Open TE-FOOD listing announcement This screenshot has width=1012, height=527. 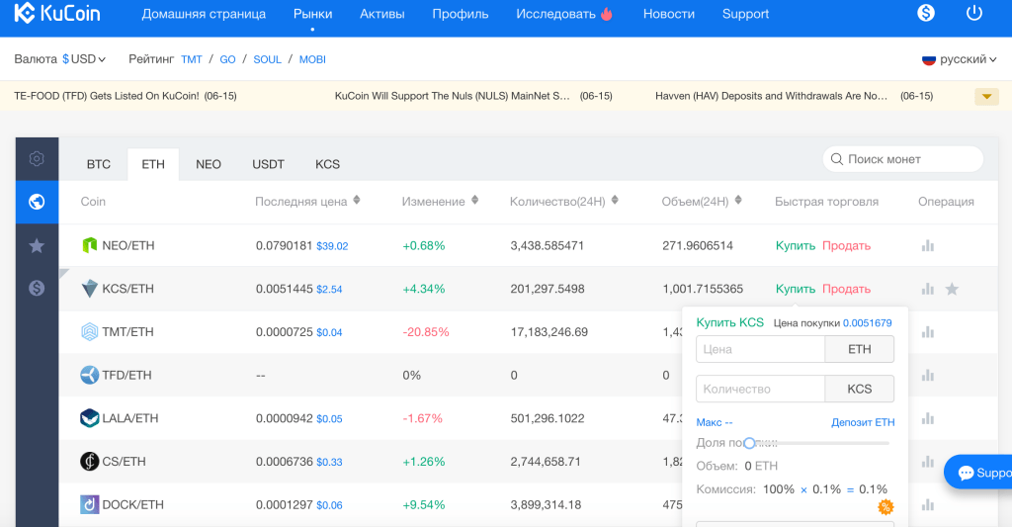[126, 96]
